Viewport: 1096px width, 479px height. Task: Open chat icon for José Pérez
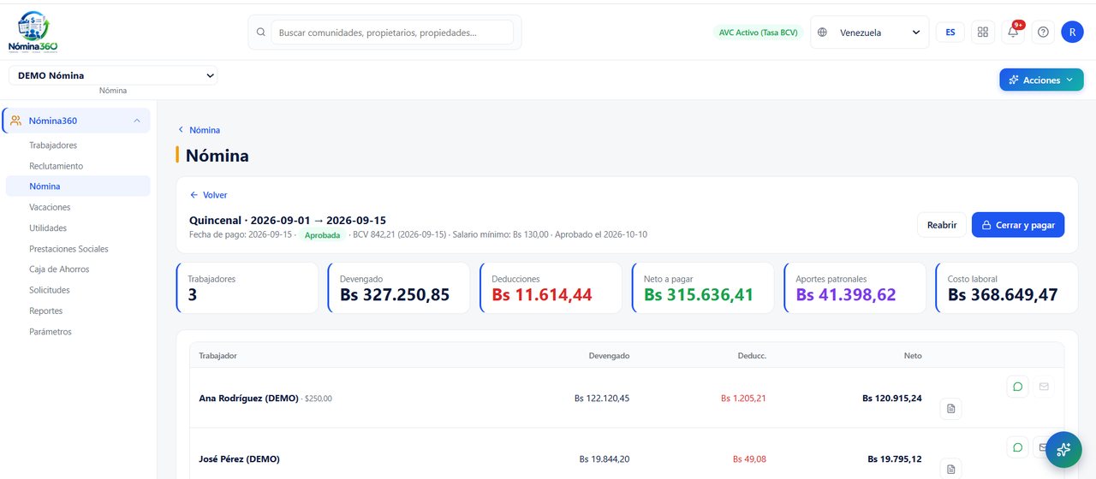tap(1018, 447)
